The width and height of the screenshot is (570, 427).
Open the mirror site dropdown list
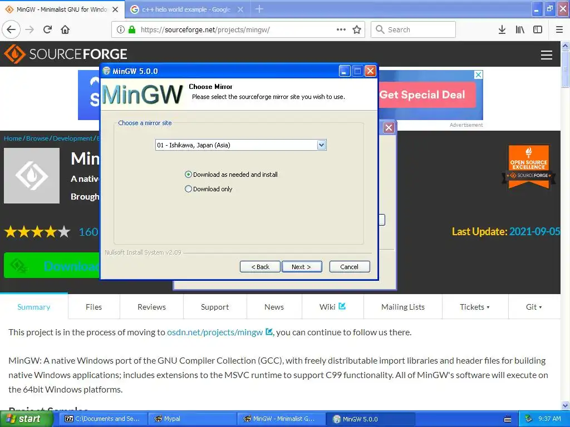click(321, 145)
